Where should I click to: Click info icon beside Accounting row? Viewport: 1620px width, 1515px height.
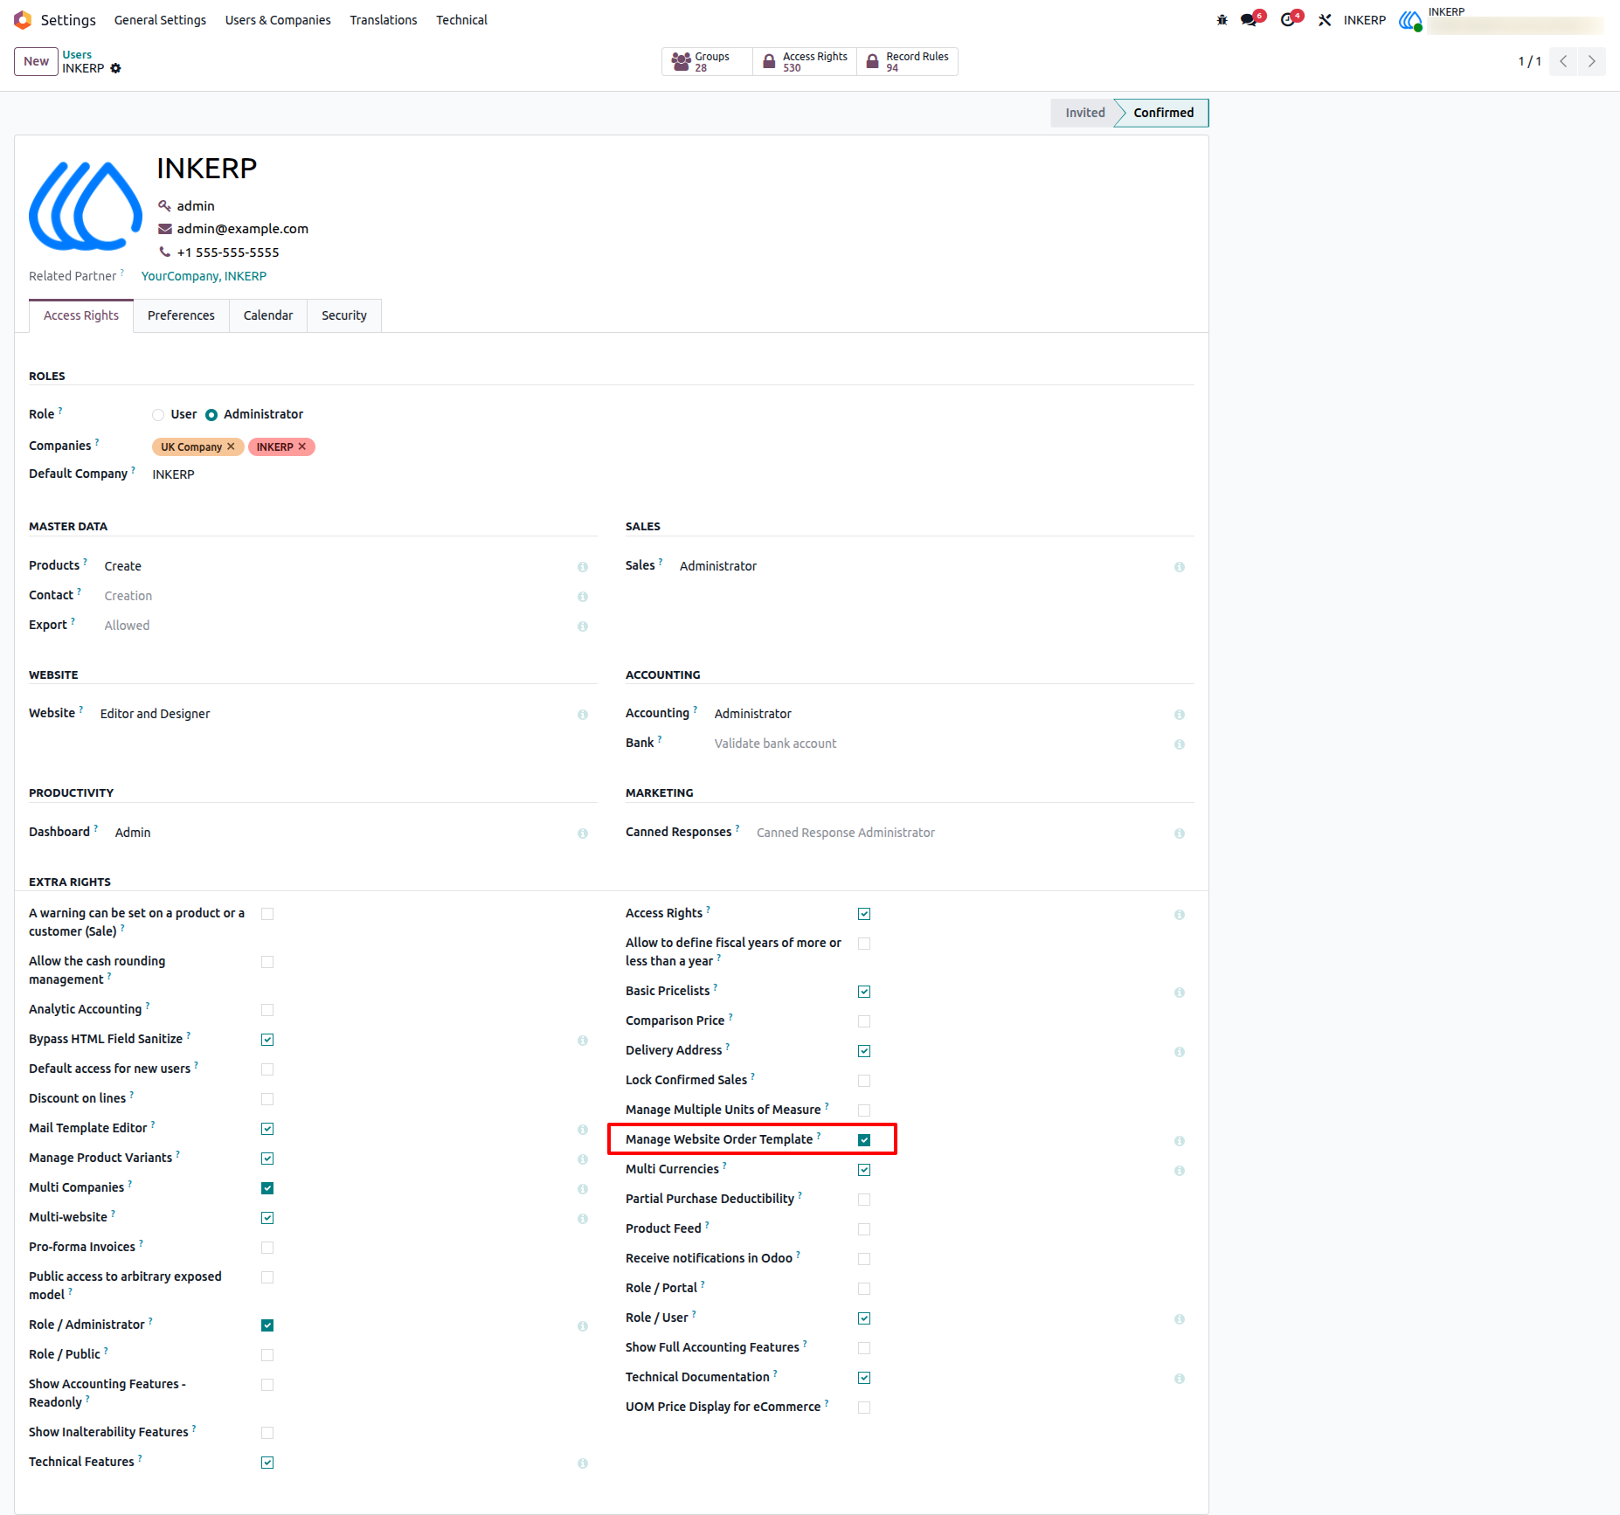coord(1180,715)
